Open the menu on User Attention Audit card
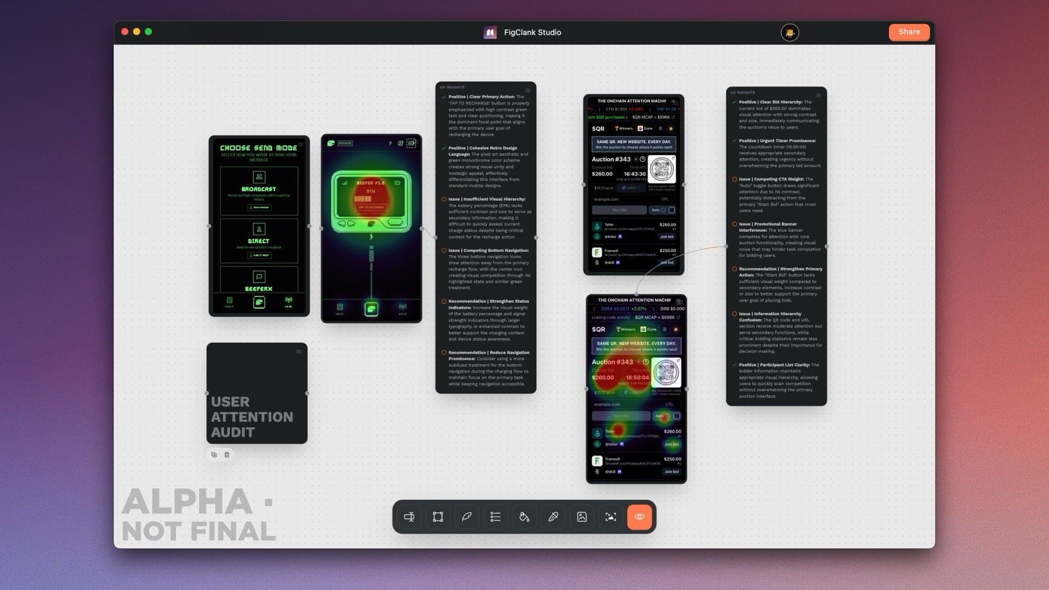1049x590 pixels. click(x=298, y=351)
